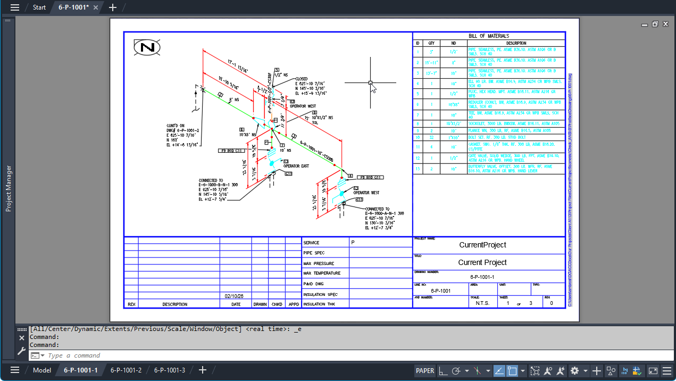676x381 pixels.
Task: Click the ISO style status icon
Action: click(x=625, y=370)
